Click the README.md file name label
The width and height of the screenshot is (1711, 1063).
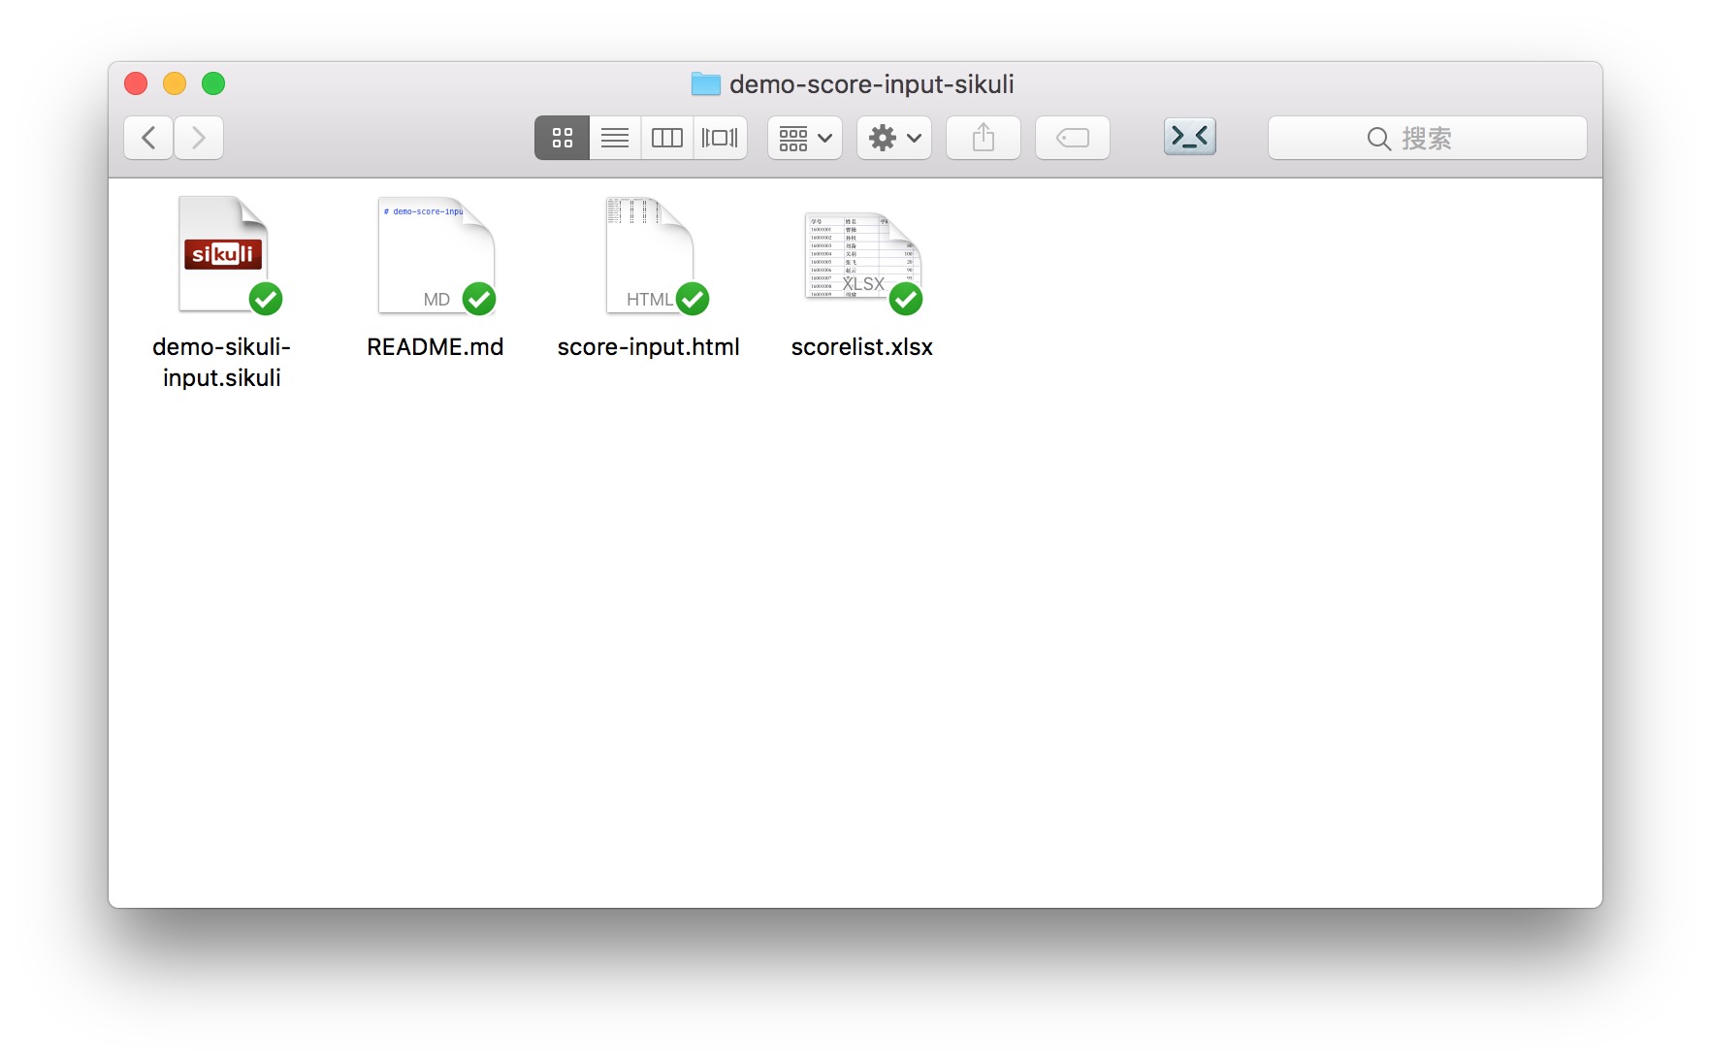coord(436,347)
